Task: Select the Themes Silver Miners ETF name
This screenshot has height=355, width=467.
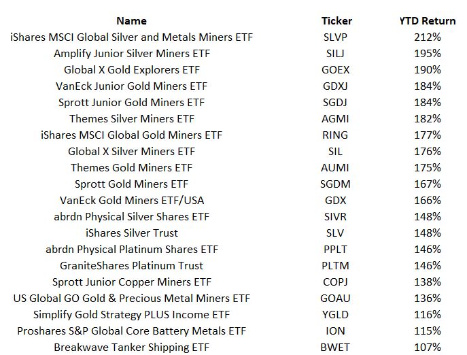Action: [x=132, y=118]
